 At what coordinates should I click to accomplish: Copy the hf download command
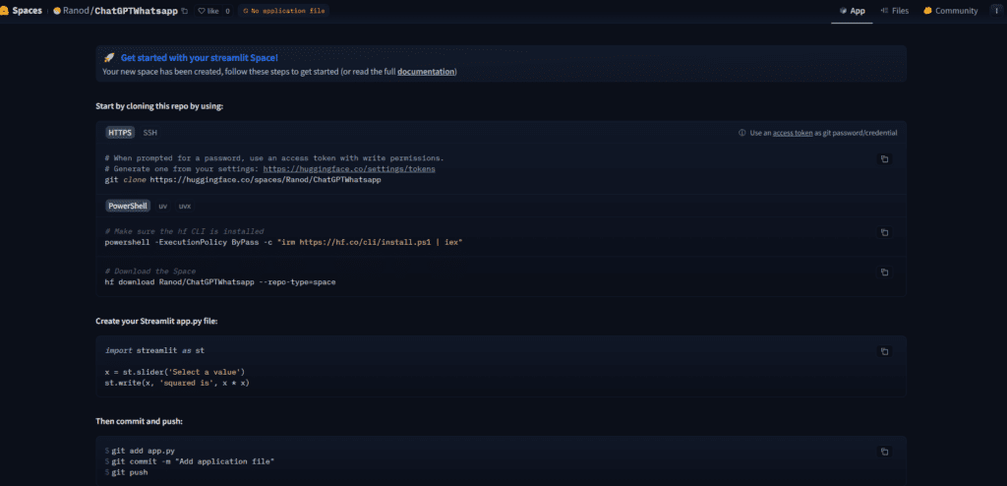(884, 272)
